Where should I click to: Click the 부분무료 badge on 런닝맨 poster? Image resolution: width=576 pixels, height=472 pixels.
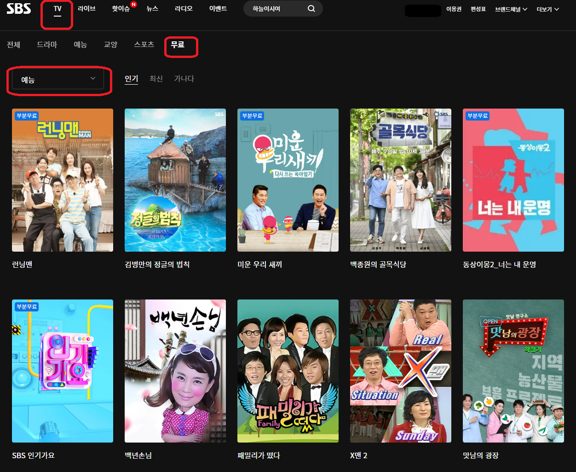(27, 115)
